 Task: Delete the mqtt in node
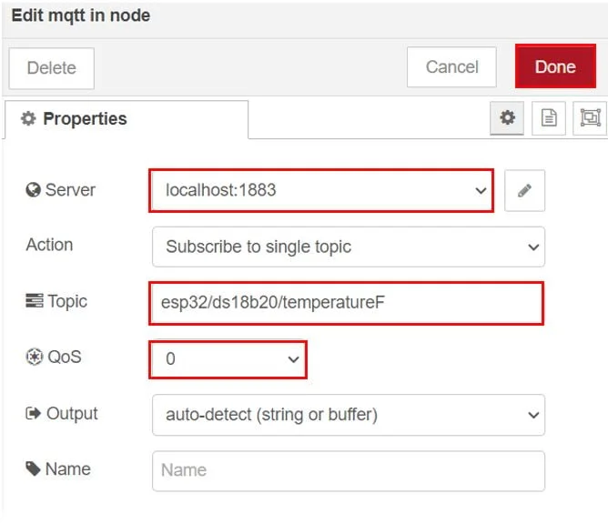(x=52, y=68)
